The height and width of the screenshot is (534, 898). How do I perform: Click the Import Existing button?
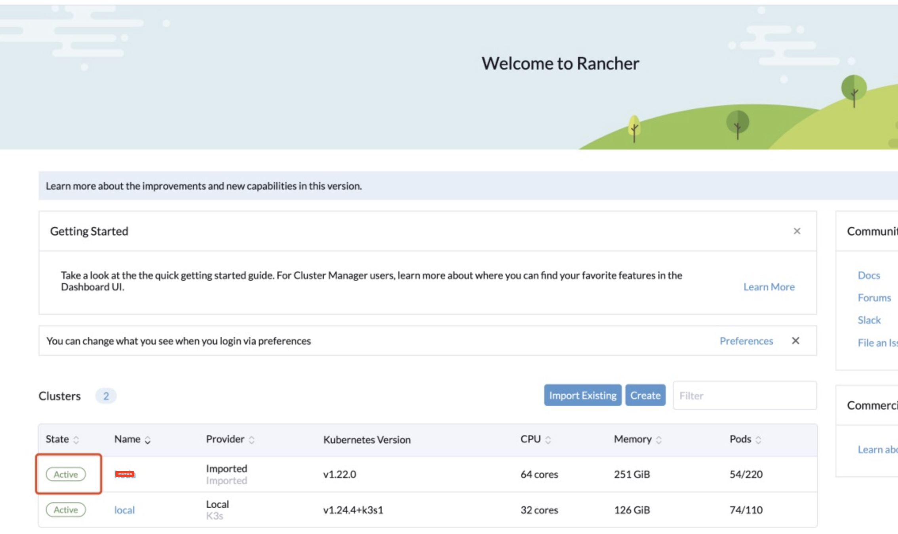(582, 395)
